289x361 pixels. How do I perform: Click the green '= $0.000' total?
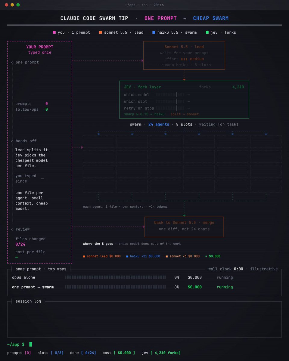tap(213, 256)
